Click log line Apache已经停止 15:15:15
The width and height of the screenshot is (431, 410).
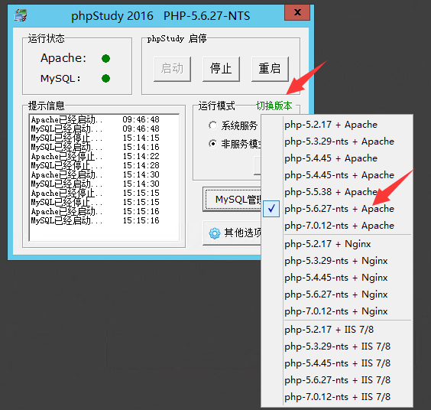click(95, 193)
